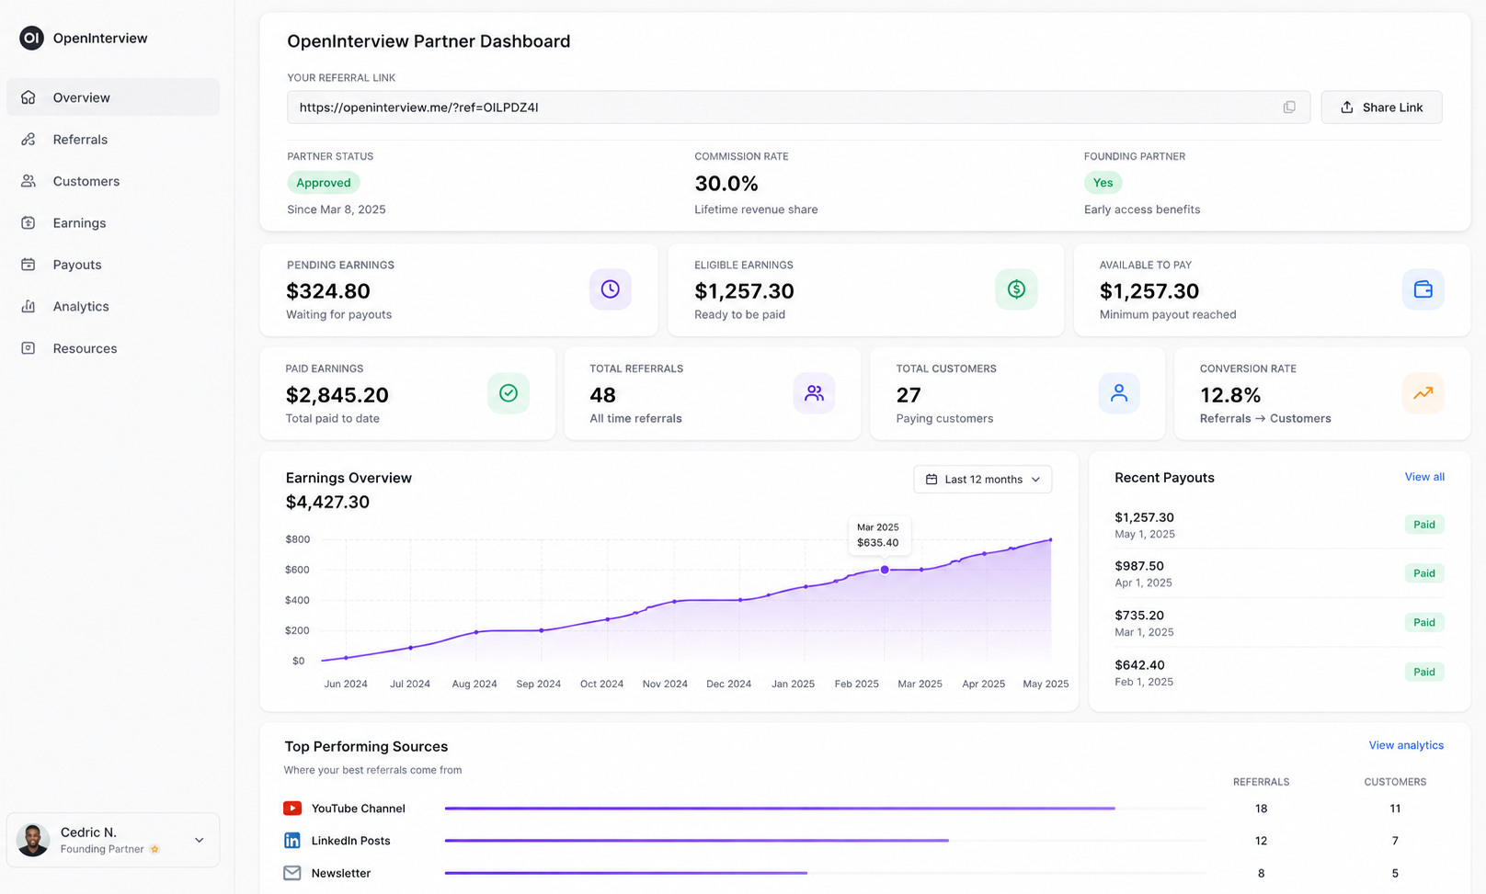This screenshot has height=894, width=1486.
Task: Click the Newsletter source label
Action: 341,873
